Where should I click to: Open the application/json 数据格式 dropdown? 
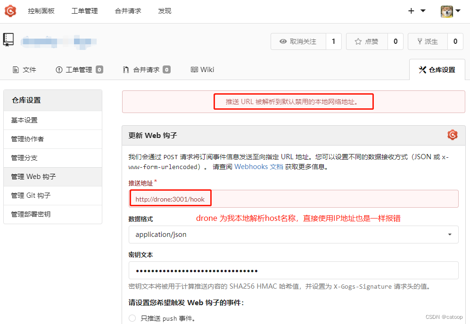pos(293,234)
